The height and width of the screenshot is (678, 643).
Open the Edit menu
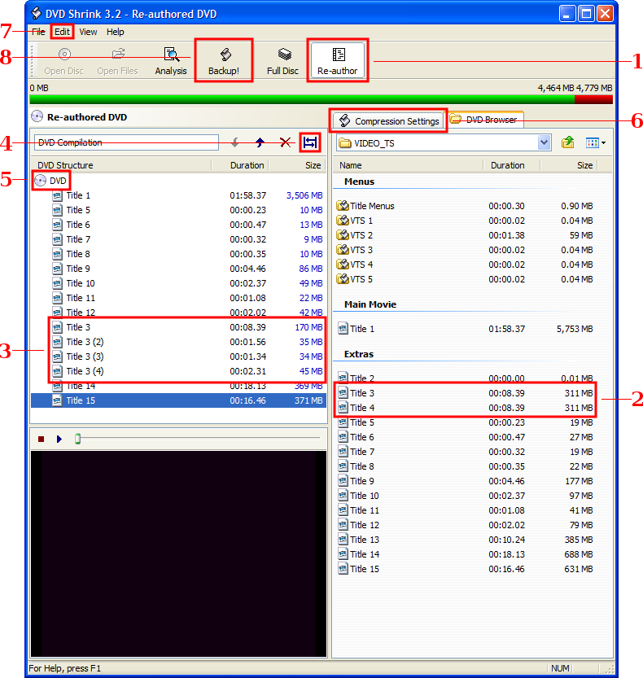click(x=62, y=32)
